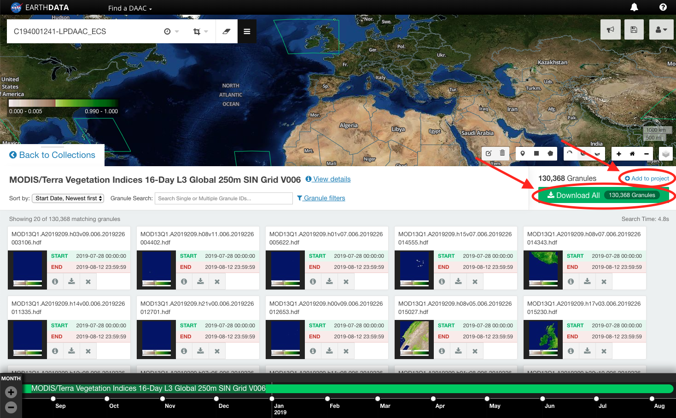Open the map layers switcher
The width and height of the screenshot is (676, 418).
tap(666, 154)
